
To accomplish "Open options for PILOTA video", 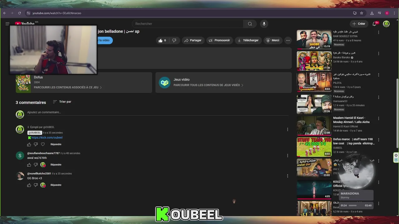I will tap(379, 75).
